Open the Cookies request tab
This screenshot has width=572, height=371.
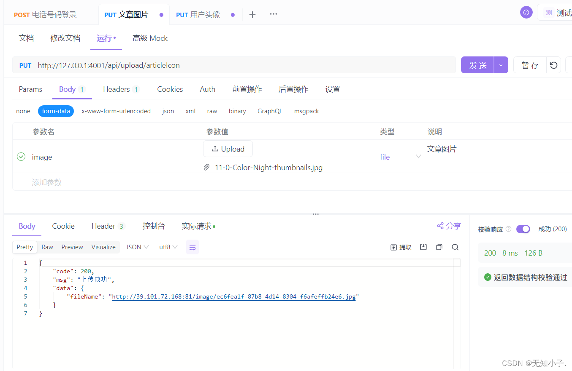(x=170, y=89)
